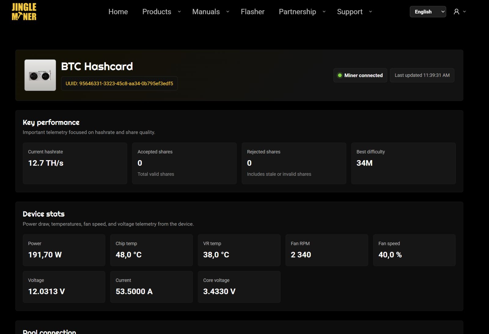Open the Support menu item
Viewport: 489px width, 334px height.
click(x=350, y=12)
